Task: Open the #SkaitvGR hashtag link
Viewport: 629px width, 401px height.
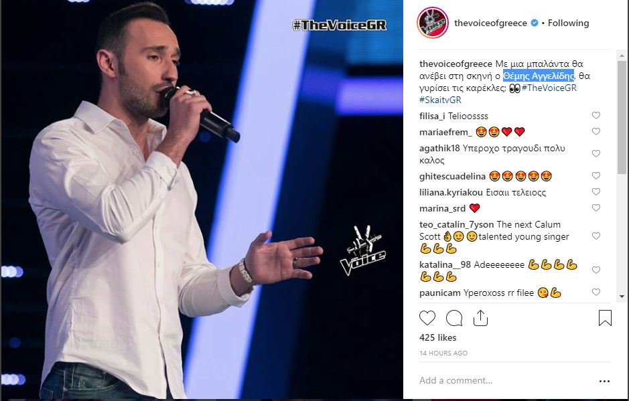Action: (440, 100)
